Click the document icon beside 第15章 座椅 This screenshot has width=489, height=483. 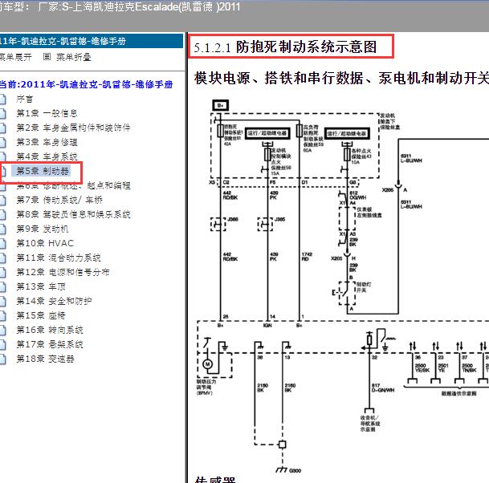(2, 315)
